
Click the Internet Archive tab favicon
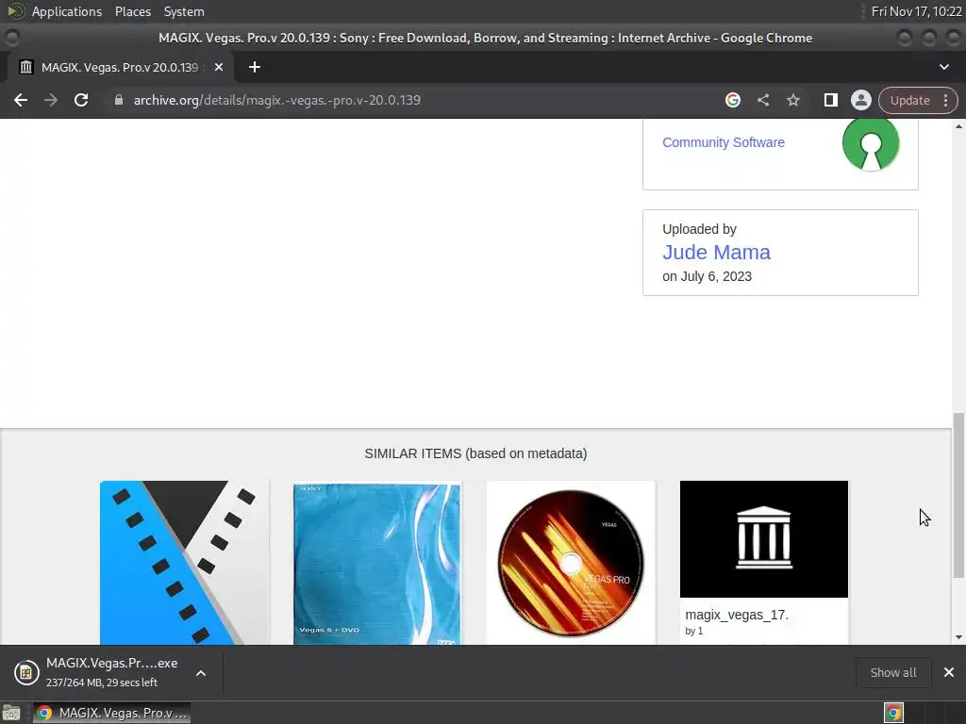click(25, 67)
